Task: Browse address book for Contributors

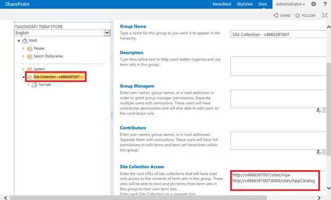Action: click(325, 152)
